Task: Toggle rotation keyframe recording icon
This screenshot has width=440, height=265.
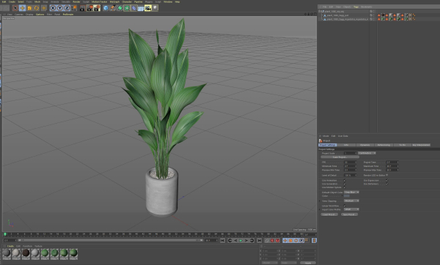Action: (296, 241)
